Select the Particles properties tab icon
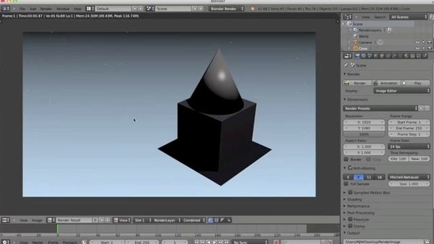434x244 pixels. click(418, 56)
